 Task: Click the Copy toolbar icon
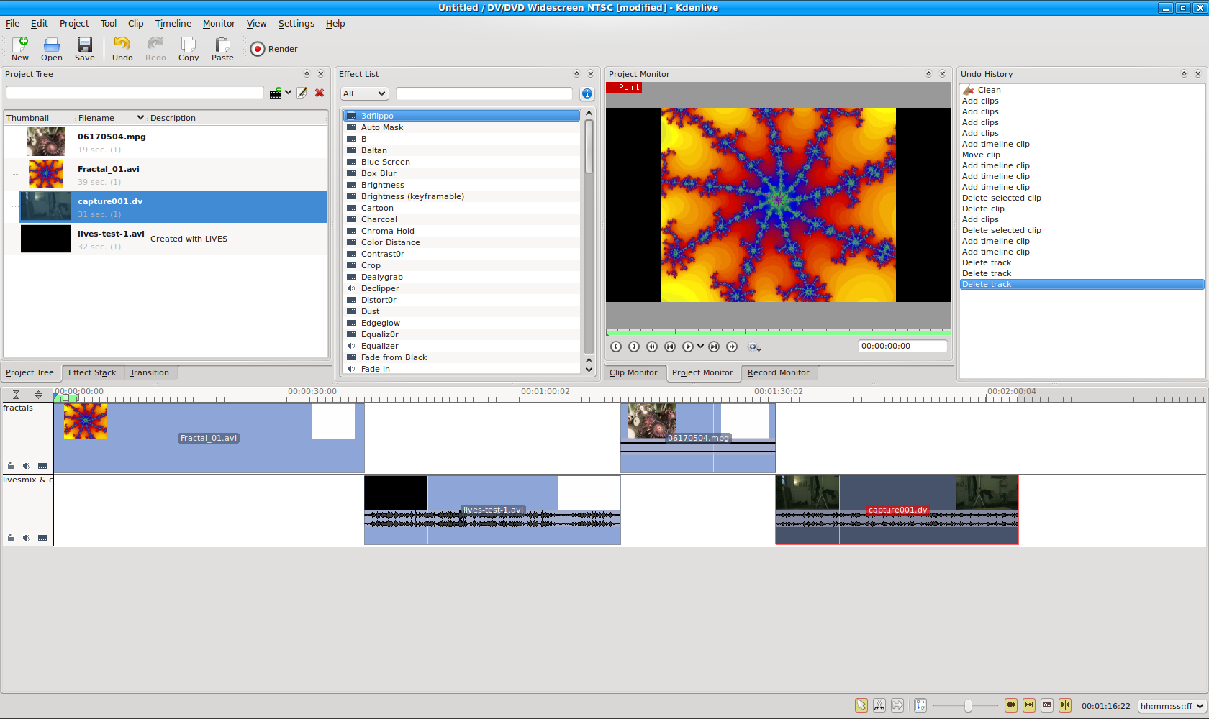pyautogui.click(x=189, y=49)
